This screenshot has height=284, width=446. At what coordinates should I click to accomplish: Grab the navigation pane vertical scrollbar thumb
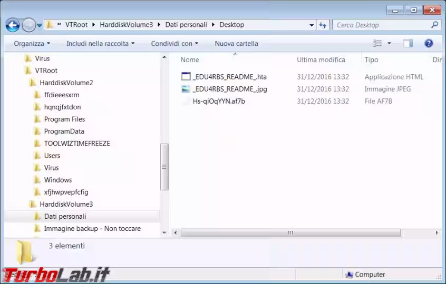coord(164,167)
